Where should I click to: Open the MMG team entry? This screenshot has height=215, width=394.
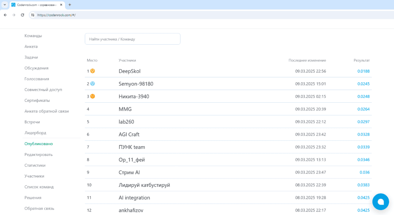(x=125, y=109)
